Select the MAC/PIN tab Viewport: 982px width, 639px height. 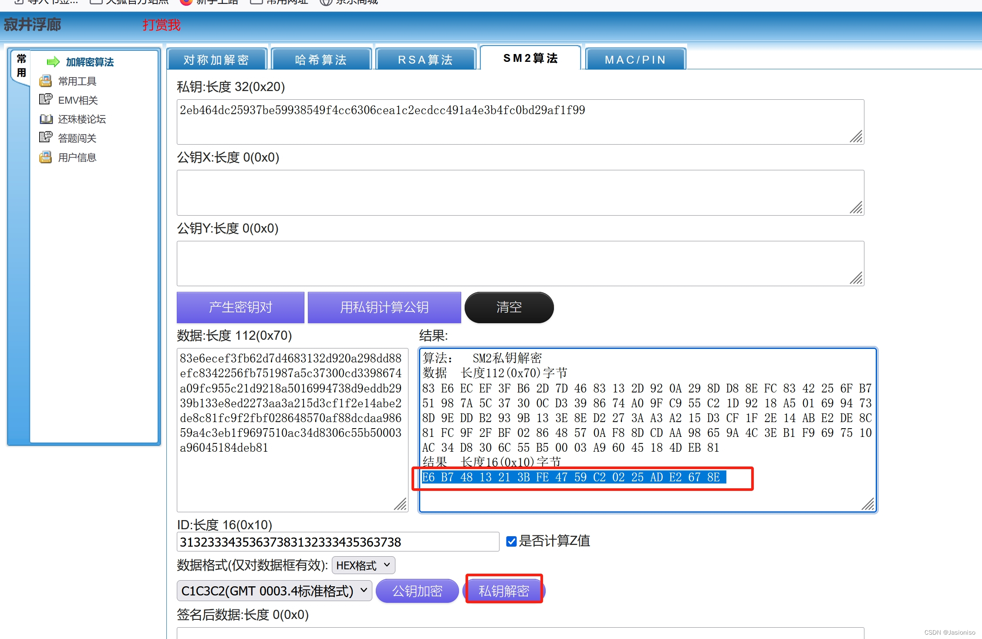point(635,60)
